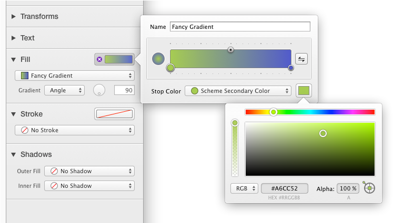This screenshot has width=393, height=223.
Task: Select the blue right gradient stop
Action: click(291, 68)
